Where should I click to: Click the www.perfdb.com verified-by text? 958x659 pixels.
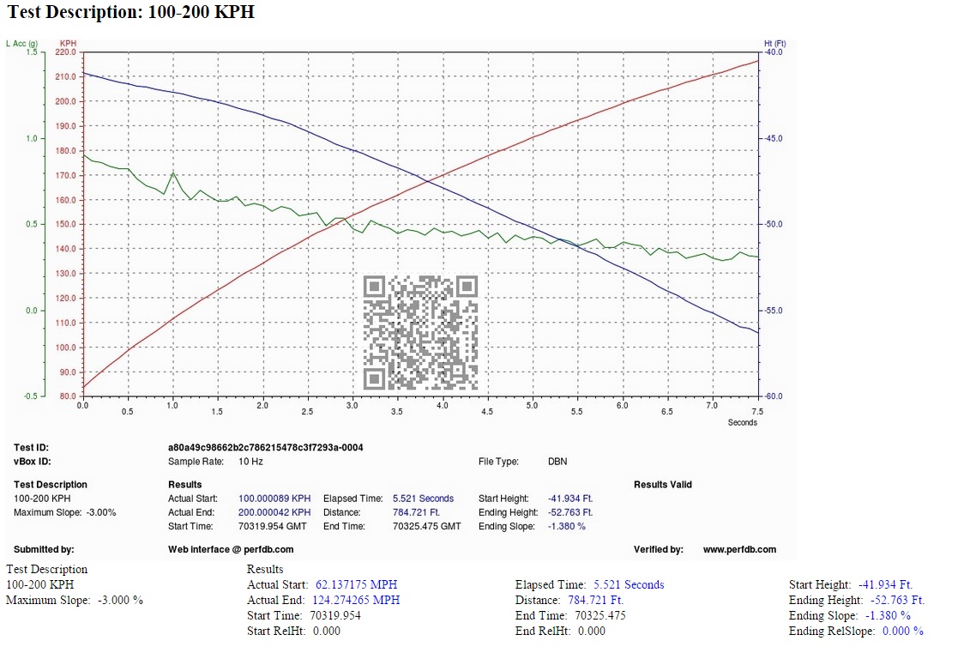739,549
